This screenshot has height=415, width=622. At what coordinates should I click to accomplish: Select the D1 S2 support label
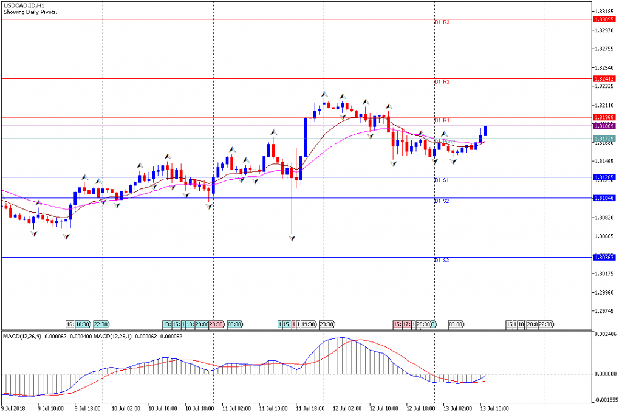point(442,201)
